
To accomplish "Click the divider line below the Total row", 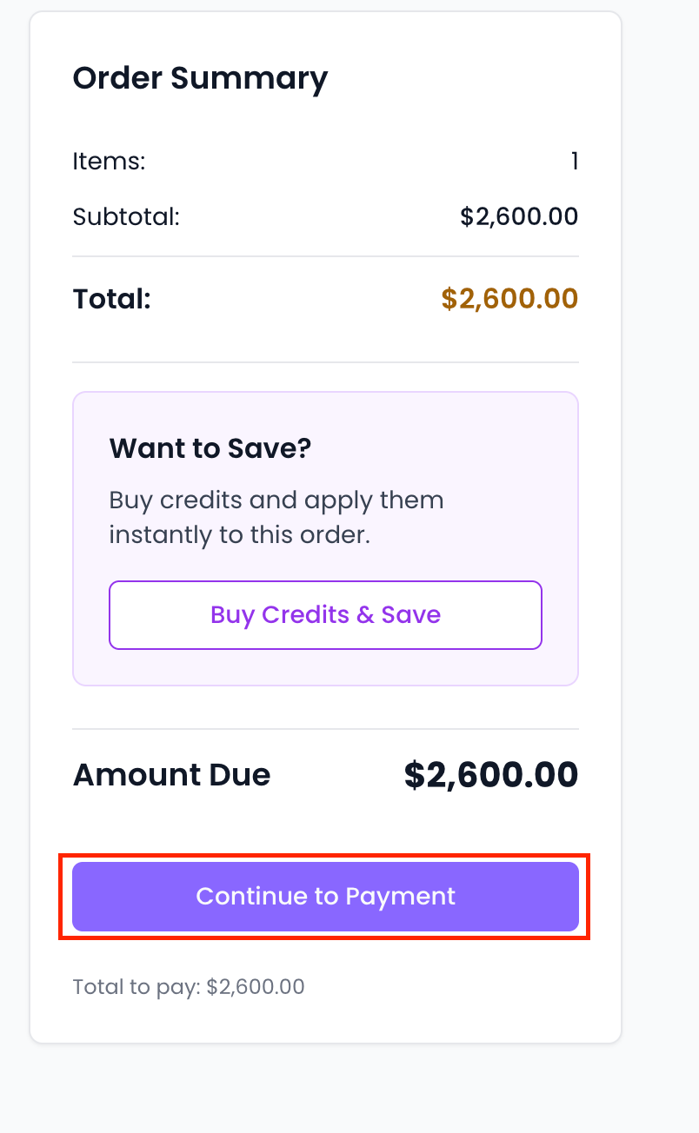I will (325, 362).
